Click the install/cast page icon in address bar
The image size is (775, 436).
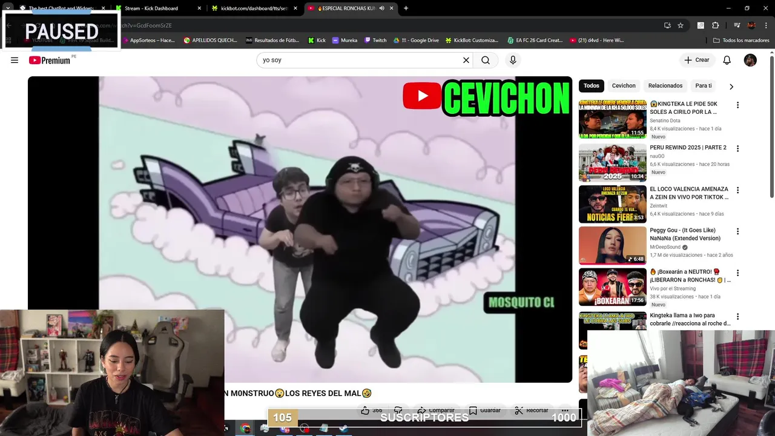(x=667, y=25)
